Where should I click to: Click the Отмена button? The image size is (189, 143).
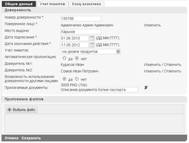tap(11, 138)
